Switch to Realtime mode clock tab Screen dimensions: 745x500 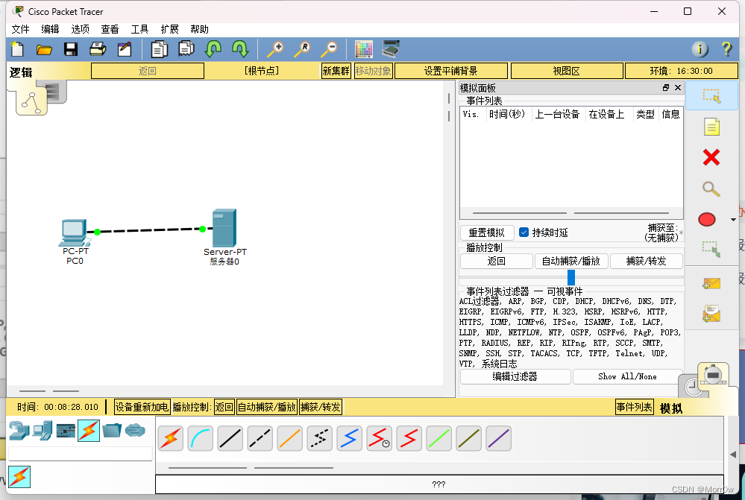point(694,387)
